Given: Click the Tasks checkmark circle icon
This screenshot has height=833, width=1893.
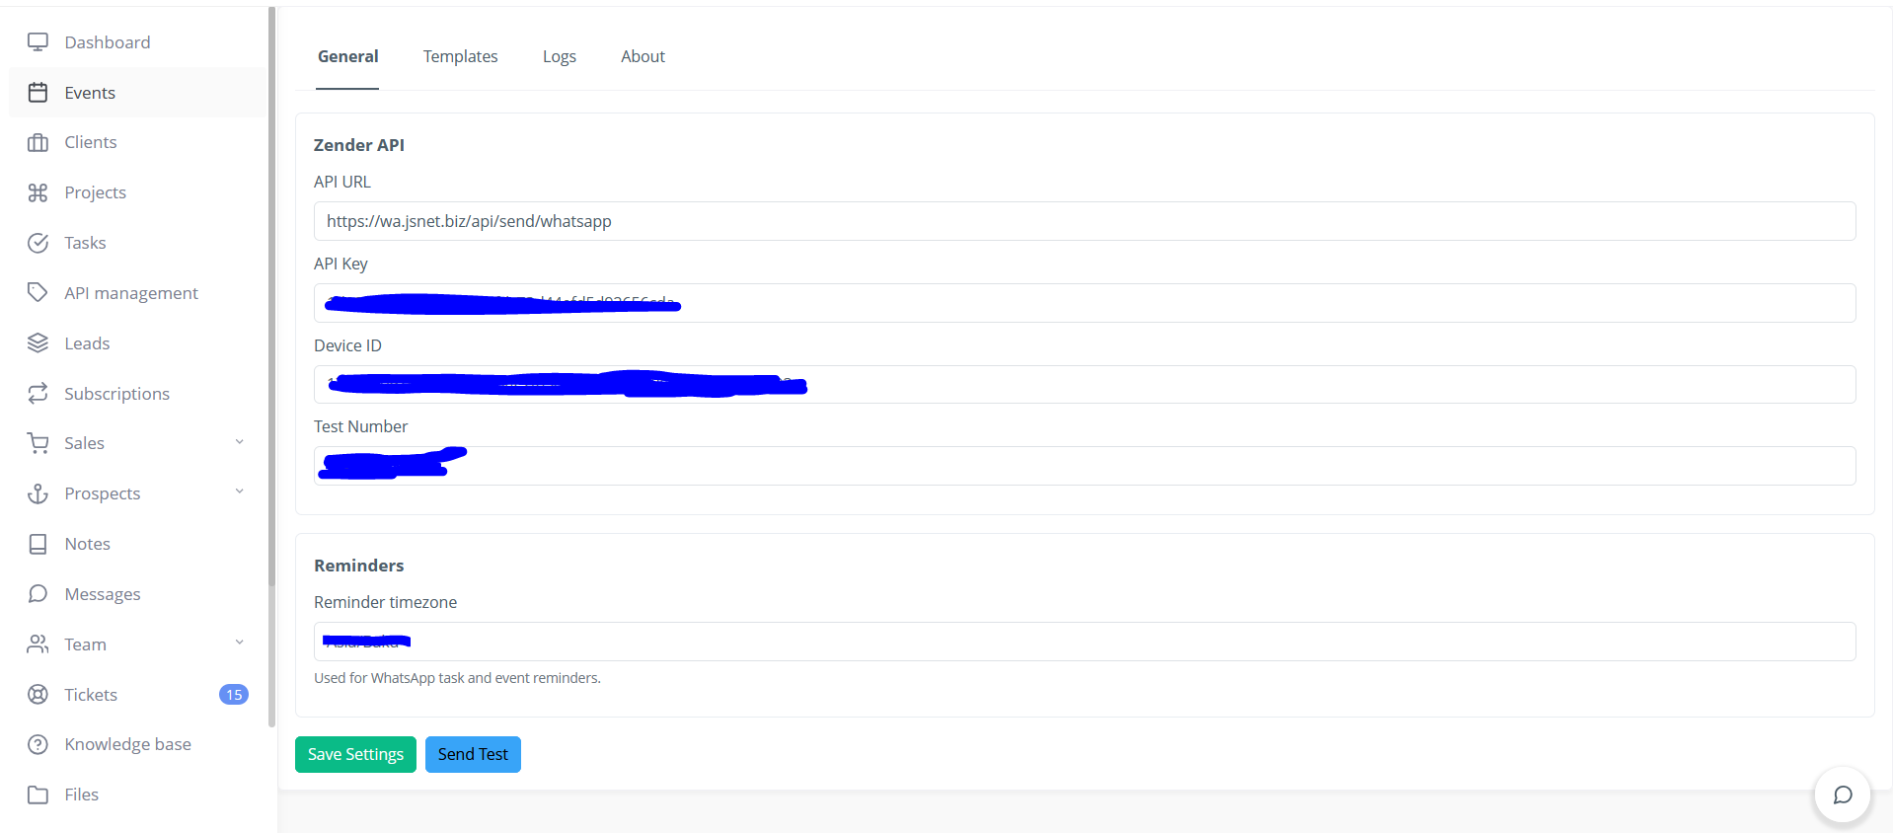Looking at the screenshot, I should [x=38, y=243].
